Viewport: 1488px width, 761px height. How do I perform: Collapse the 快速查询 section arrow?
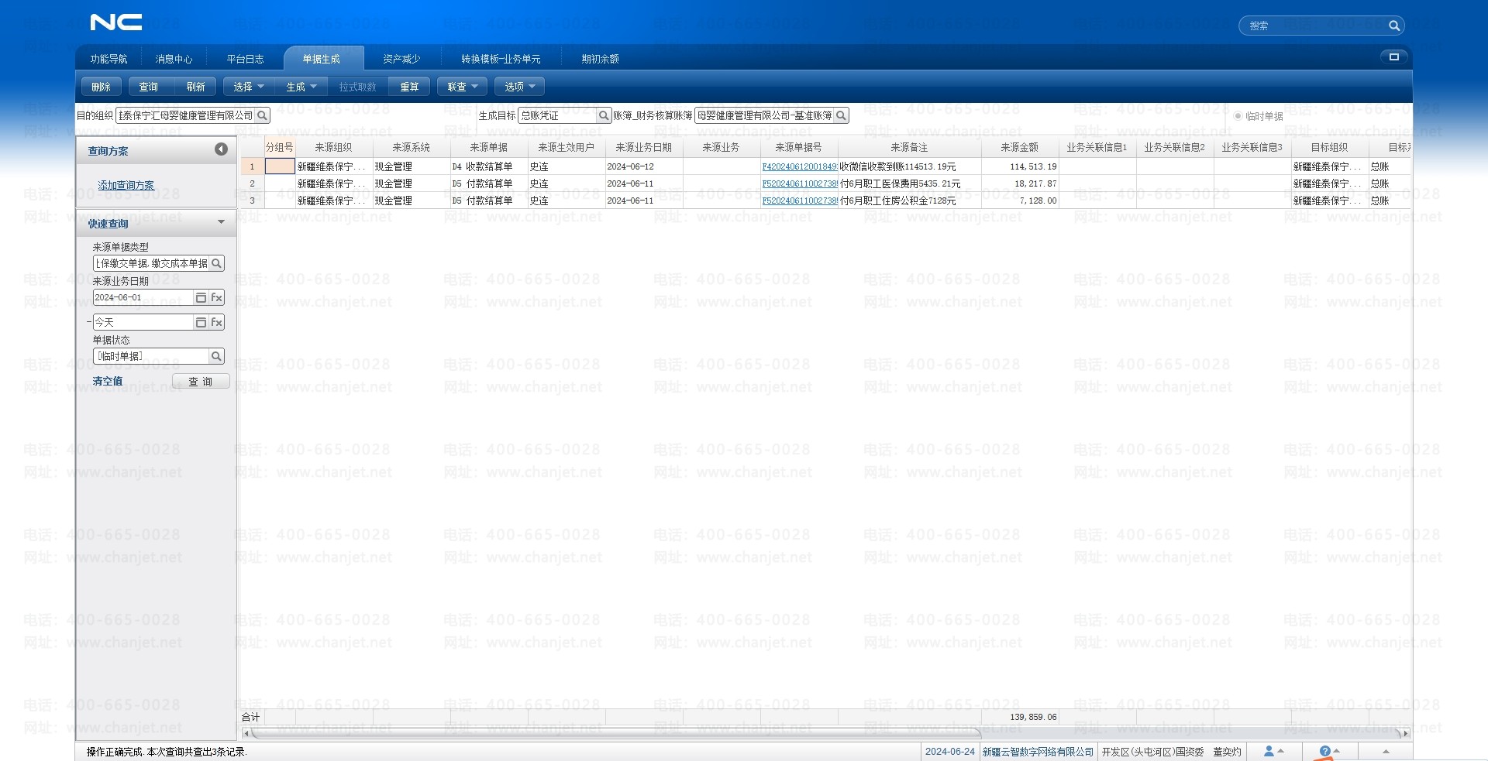[221, 223]
